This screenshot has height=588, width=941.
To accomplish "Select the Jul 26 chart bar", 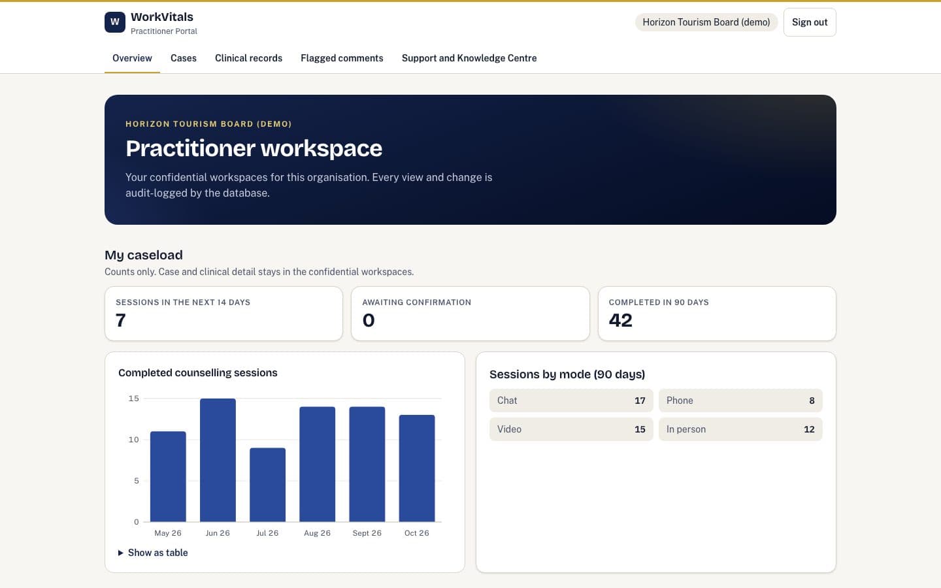I will point(267,485).
